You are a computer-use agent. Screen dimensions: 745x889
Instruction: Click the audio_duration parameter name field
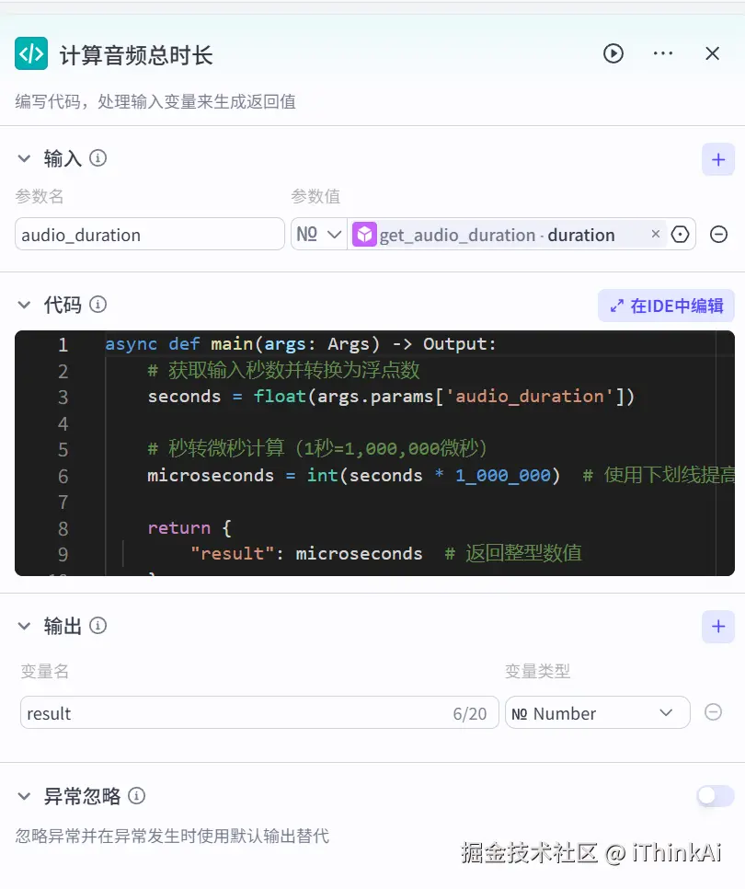click(150, 235)
